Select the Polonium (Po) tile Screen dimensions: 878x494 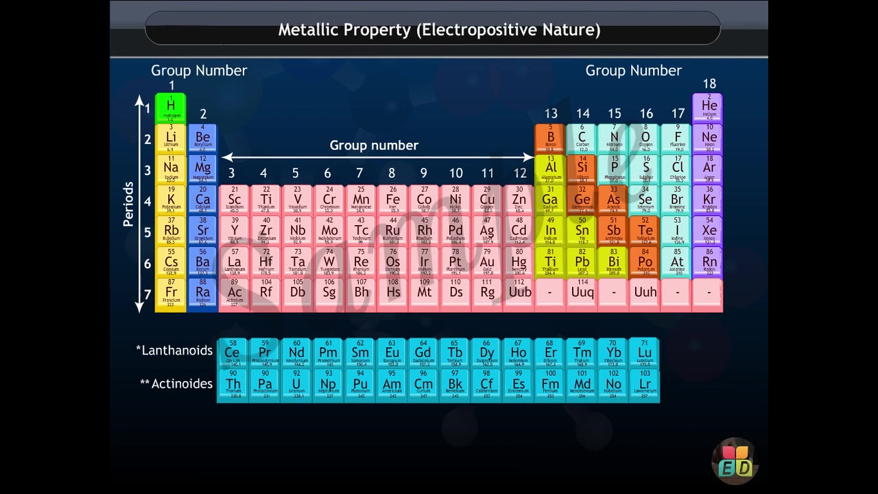[x=645, y=262]
